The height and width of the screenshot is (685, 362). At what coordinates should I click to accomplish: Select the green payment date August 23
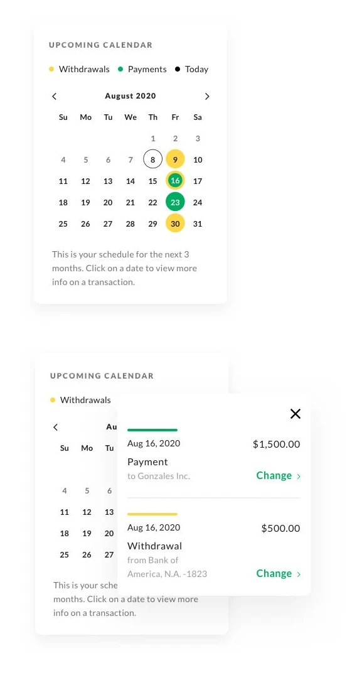[175, 202]
